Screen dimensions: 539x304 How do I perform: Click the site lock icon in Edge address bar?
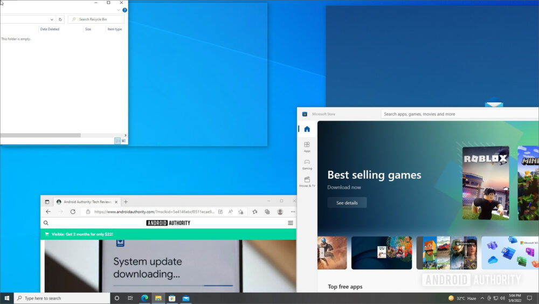pos(88,212)
